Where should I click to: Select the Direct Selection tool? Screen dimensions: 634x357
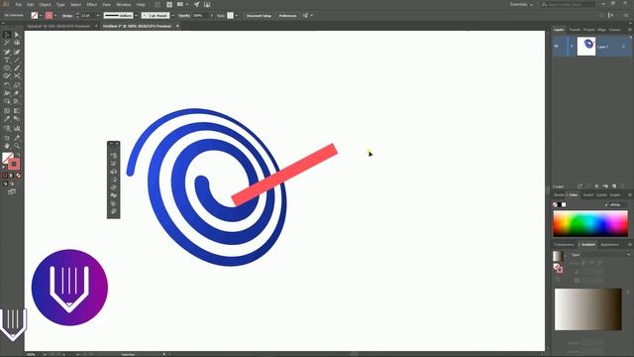(x=17, y=35)
